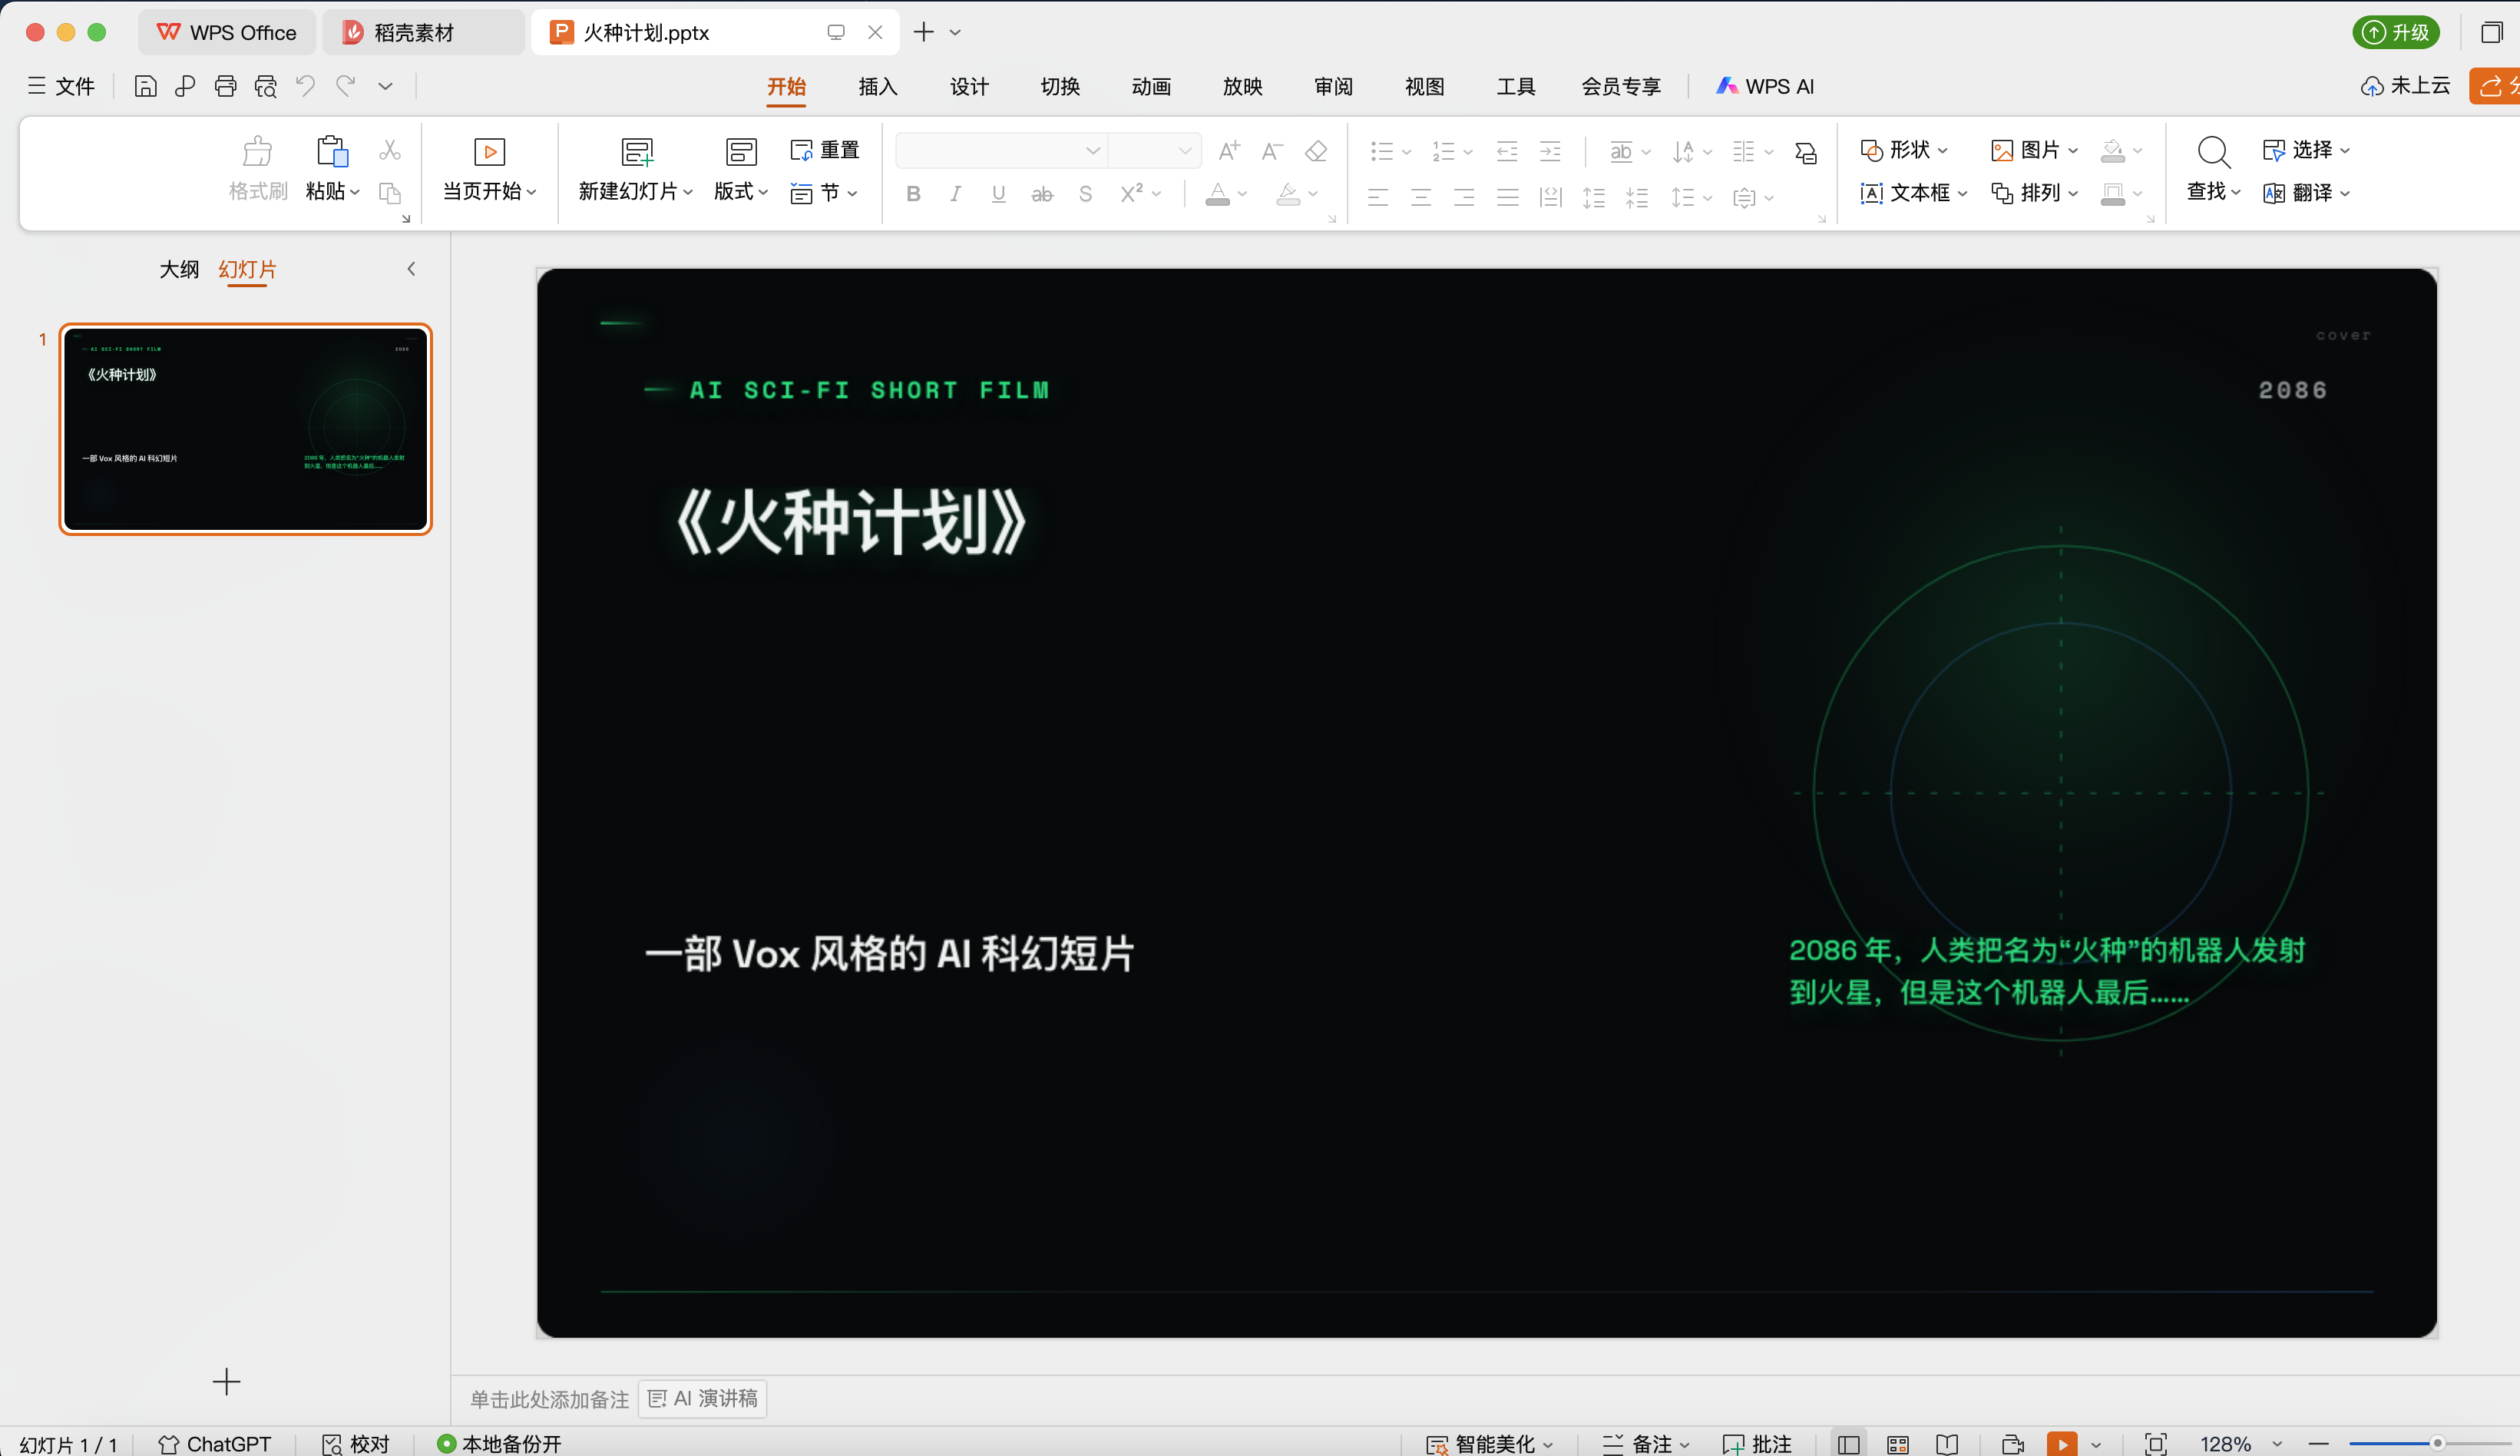
Task: Open the Design (设计) ribbon tab
Action: tap(969, 87)
